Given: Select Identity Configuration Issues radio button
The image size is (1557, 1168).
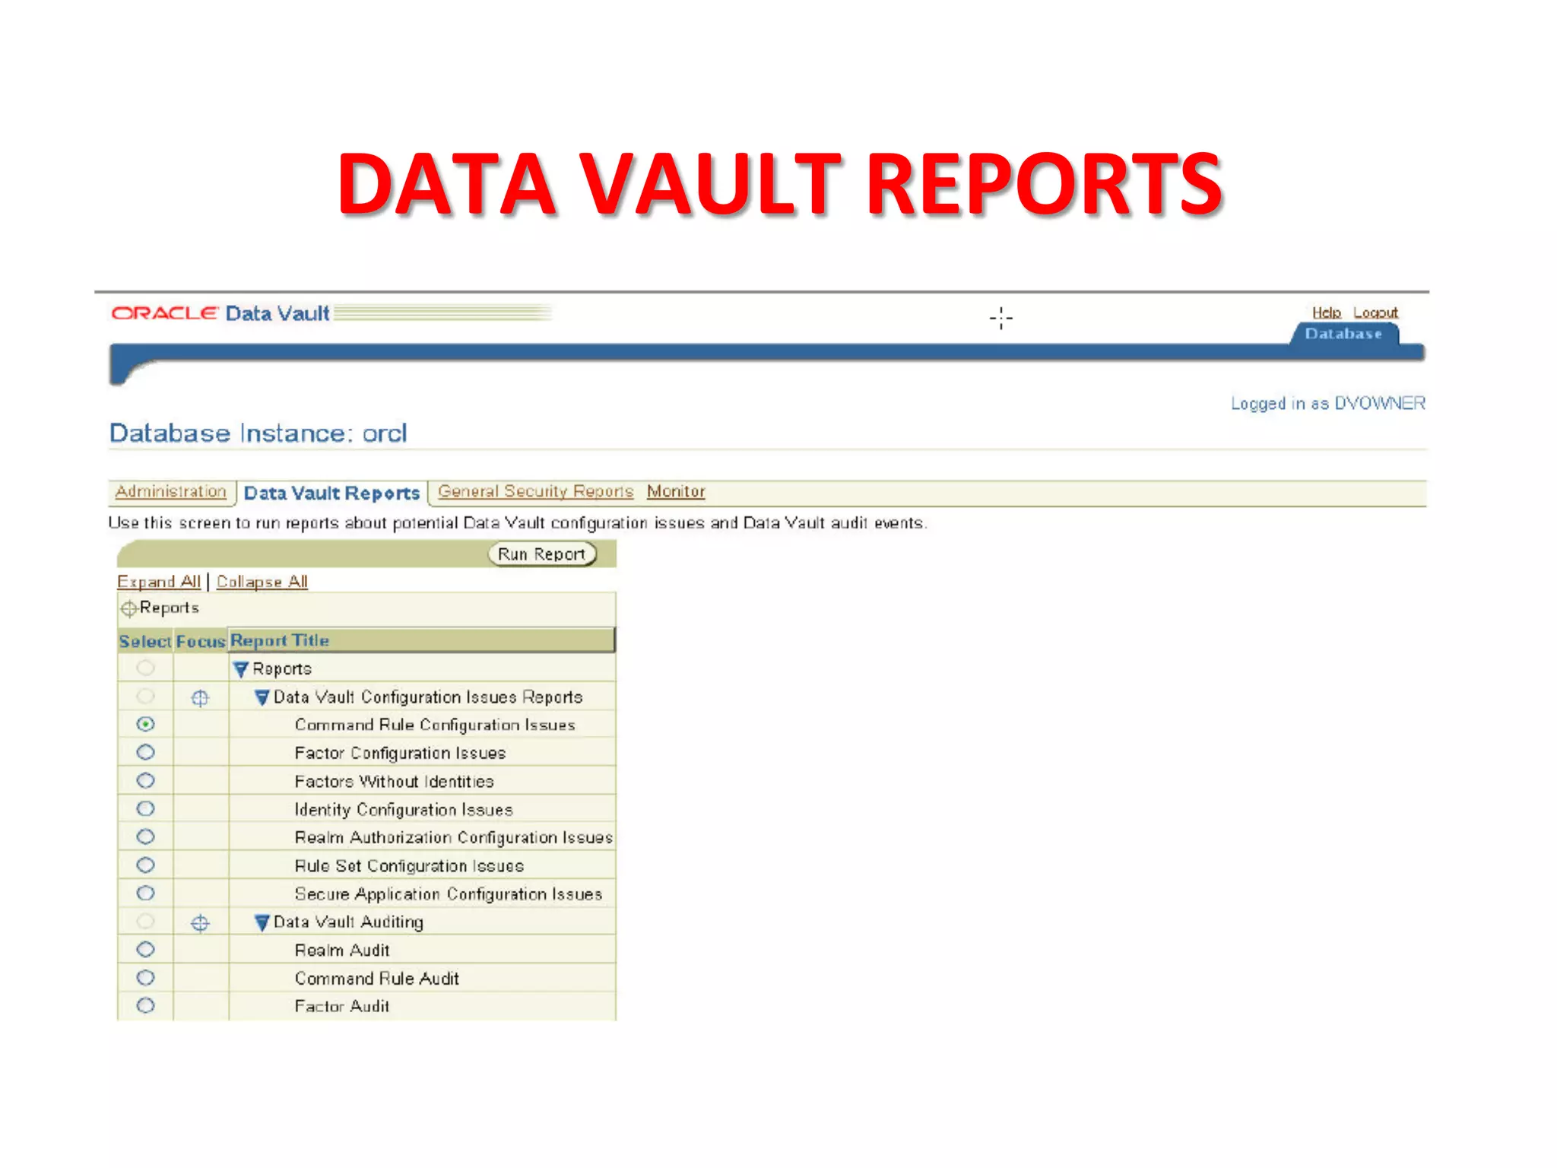Looking at the screenshot, I should (145, 808).
